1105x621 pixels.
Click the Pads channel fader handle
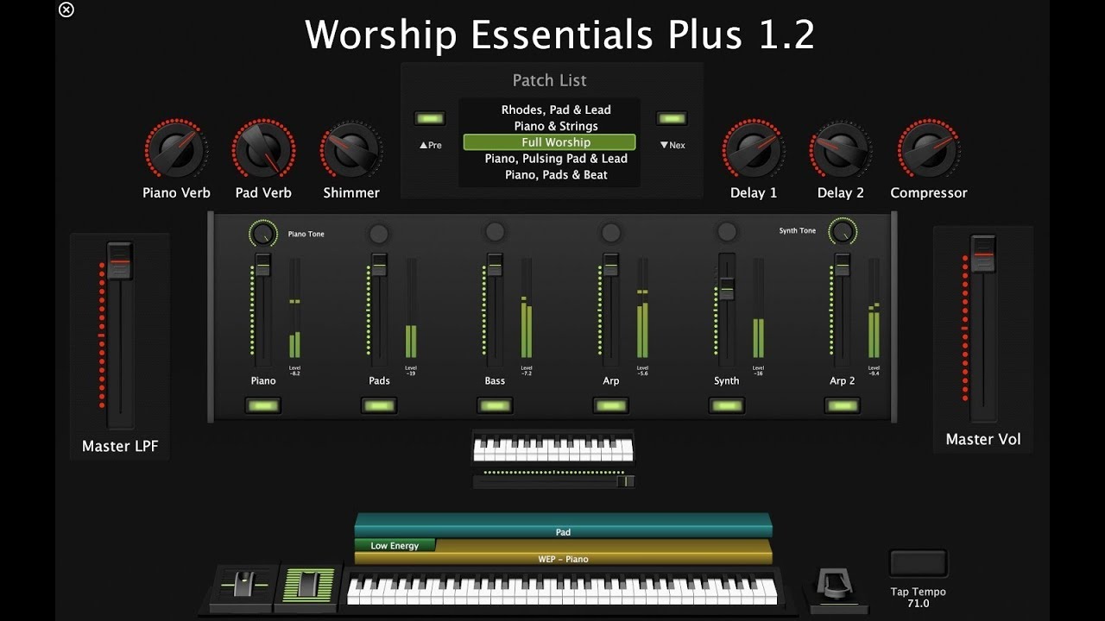379,265
